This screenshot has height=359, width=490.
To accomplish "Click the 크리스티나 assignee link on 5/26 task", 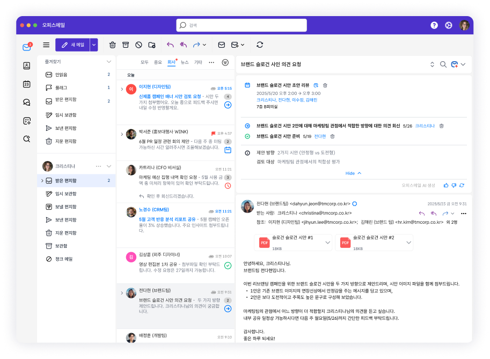I will point(425,126).
